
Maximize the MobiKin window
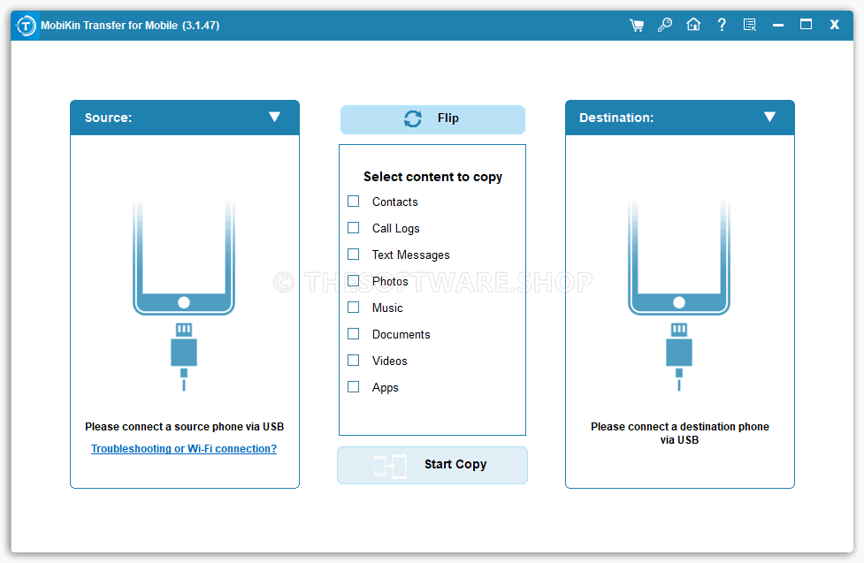tap(806, 24)
